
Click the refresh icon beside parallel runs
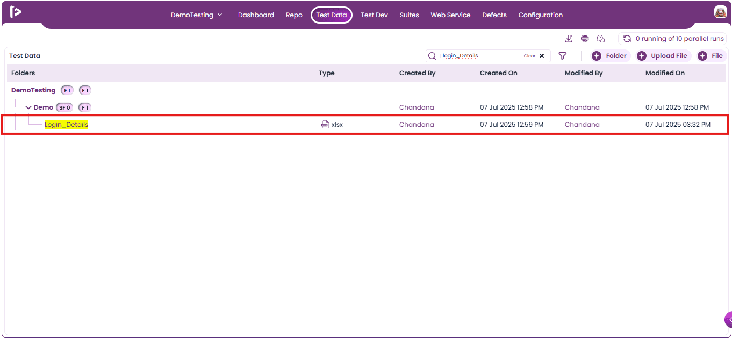pyautogui.click(x=627, y=39)
